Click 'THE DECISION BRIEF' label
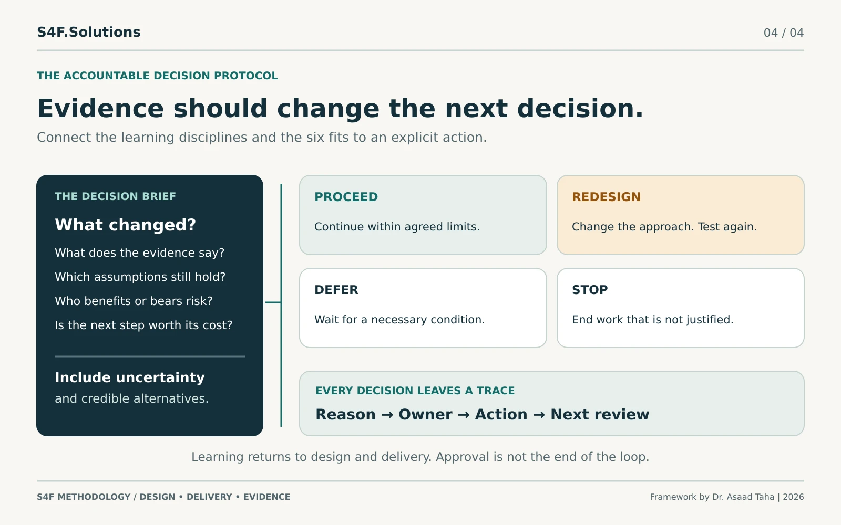This screenshot has width=841, height=525. pyautogui.click(x=115, y=196)
